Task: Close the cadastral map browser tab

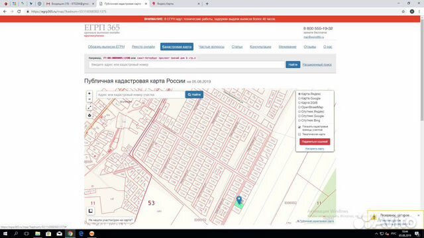Action: [146, 4]
